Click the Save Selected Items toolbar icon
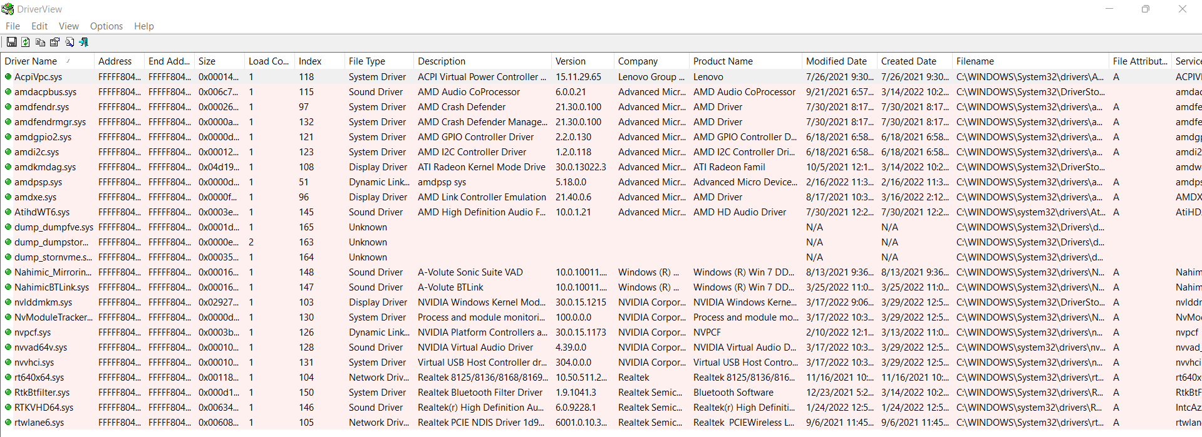The width and height of the screenshot is (1202, 437). (x=11, y=42)
